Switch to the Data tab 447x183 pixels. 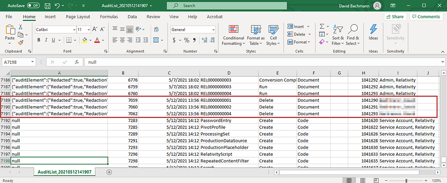coord(132,17)
